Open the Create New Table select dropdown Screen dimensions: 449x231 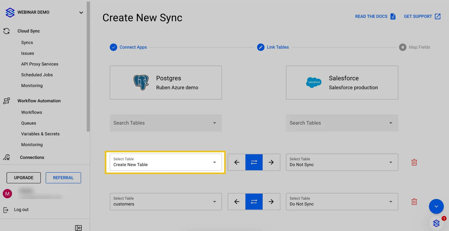[x=166, y=162]
